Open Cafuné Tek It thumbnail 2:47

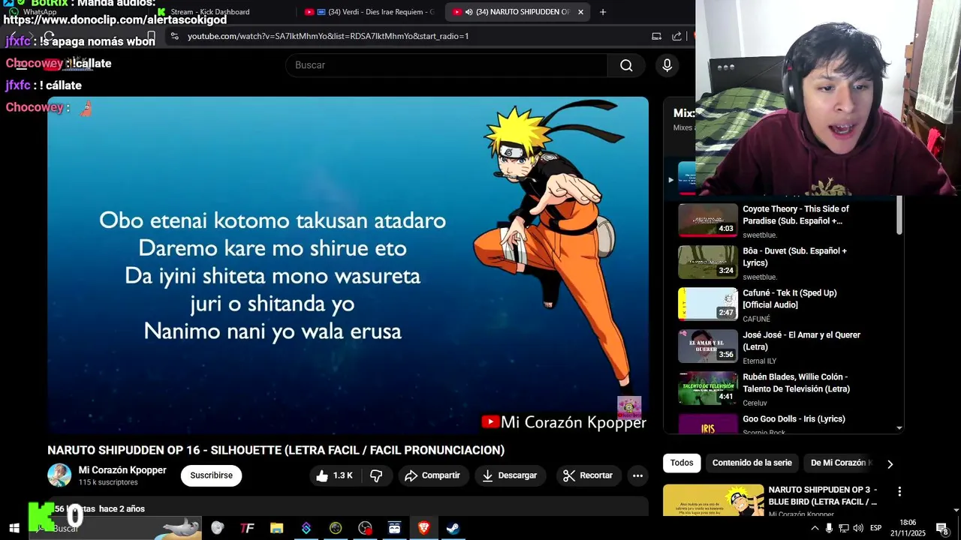tap(708, 304)
